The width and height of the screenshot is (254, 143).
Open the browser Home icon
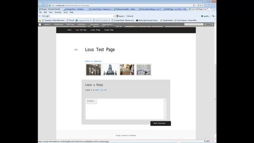tap(207, 5)
